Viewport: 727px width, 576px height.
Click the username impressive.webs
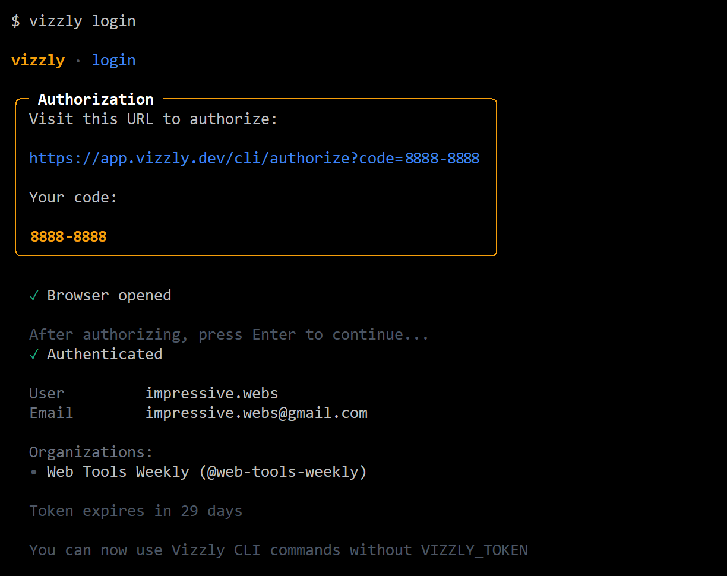point(212,393)
